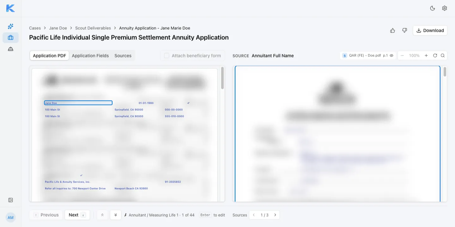The image size is (455, 227).
Task: Advance to the Next field
Action: pyautogui.click(x=77, y=215)
